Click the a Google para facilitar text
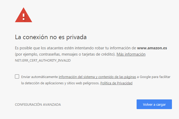This screenshot has height=119, width=179. [x=154, y=77]
